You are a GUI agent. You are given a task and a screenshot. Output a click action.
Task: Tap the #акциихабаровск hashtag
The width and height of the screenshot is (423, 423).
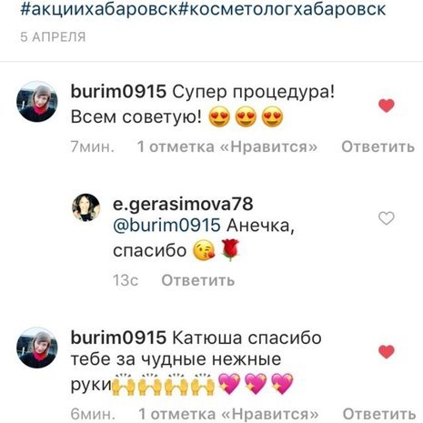coord(98,9)
